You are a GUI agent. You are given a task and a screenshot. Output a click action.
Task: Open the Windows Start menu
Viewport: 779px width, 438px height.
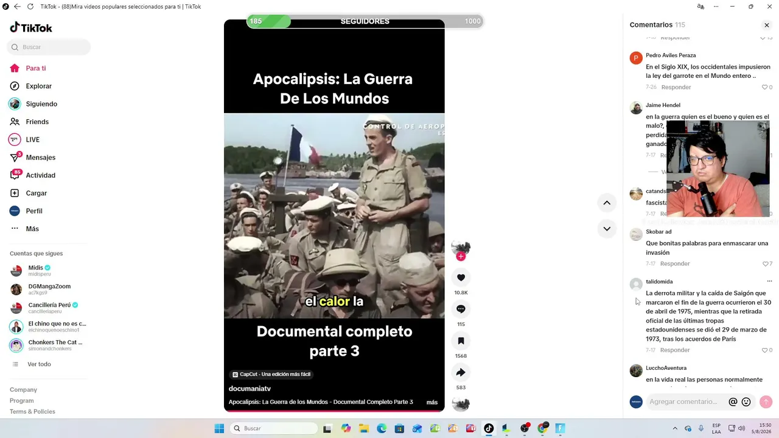coord(219,428)
